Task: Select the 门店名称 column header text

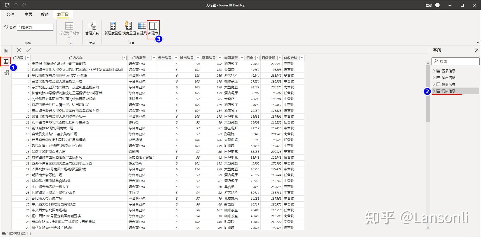Action: coord(76,58)
